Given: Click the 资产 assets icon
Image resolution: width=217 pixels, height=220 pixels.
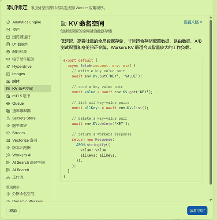Looking at the screenshot, I should tap(8, 29).
